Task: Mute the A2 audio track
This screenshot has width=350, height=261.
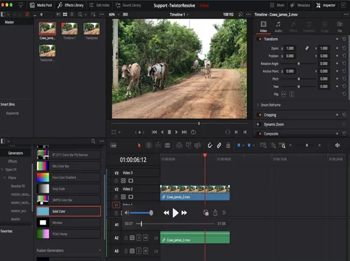Action: [x=146, y=237]
